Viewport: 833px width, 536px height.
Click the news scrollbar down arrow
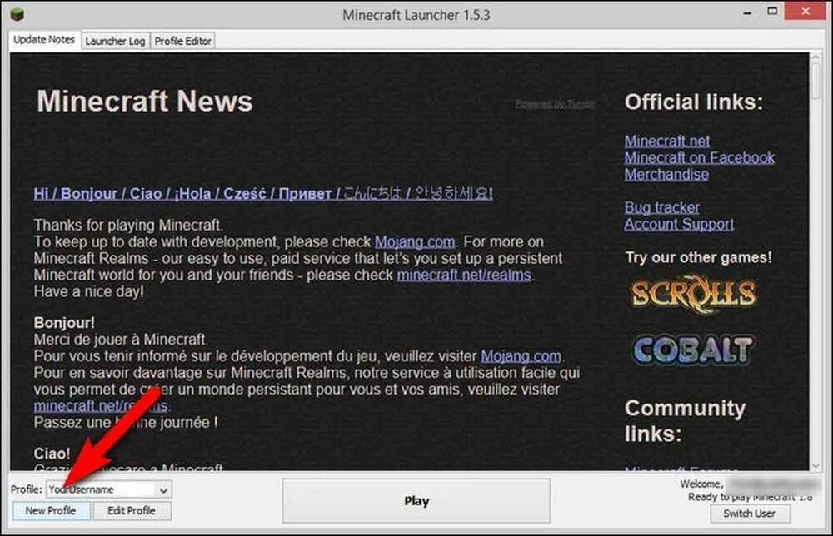(x=816, y=465)
